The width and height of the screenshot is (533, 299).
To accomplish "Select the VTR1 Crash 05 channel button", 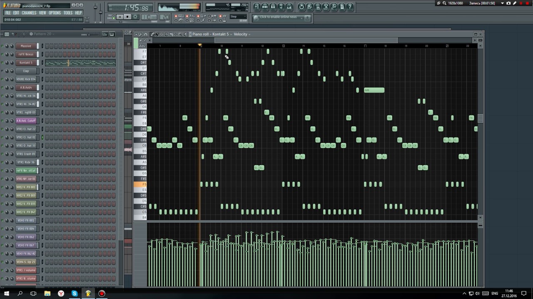I will [26, 154].
